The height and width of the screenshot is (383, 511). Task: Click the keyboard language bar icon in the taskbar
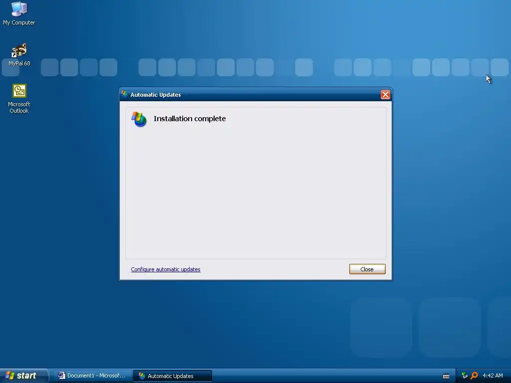(446, 376)
